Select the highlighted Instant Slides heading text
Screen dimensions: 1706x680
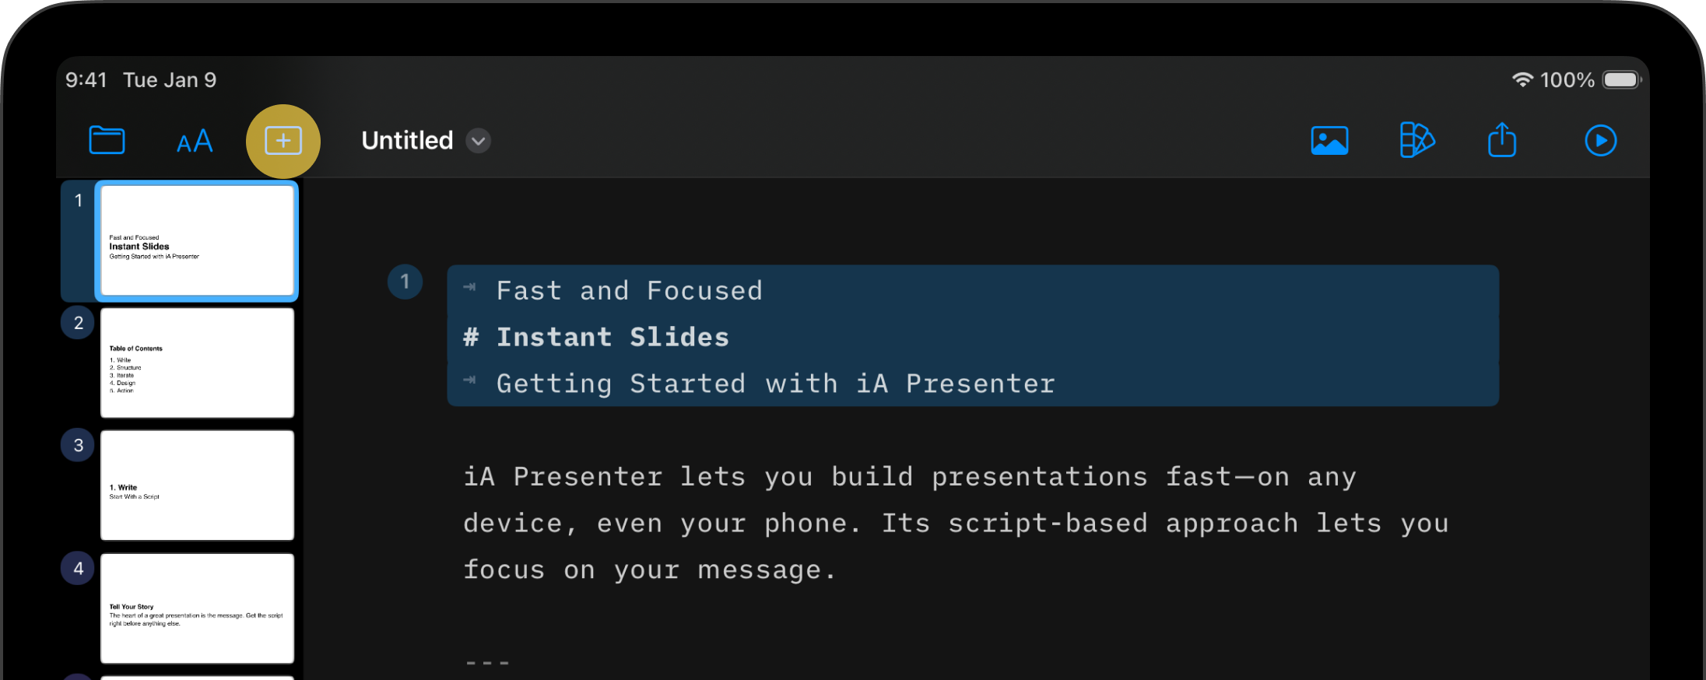pos(613,336)
